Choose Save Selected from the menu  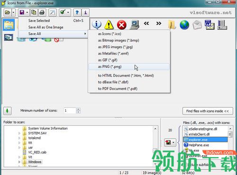(x=53, y=21)
